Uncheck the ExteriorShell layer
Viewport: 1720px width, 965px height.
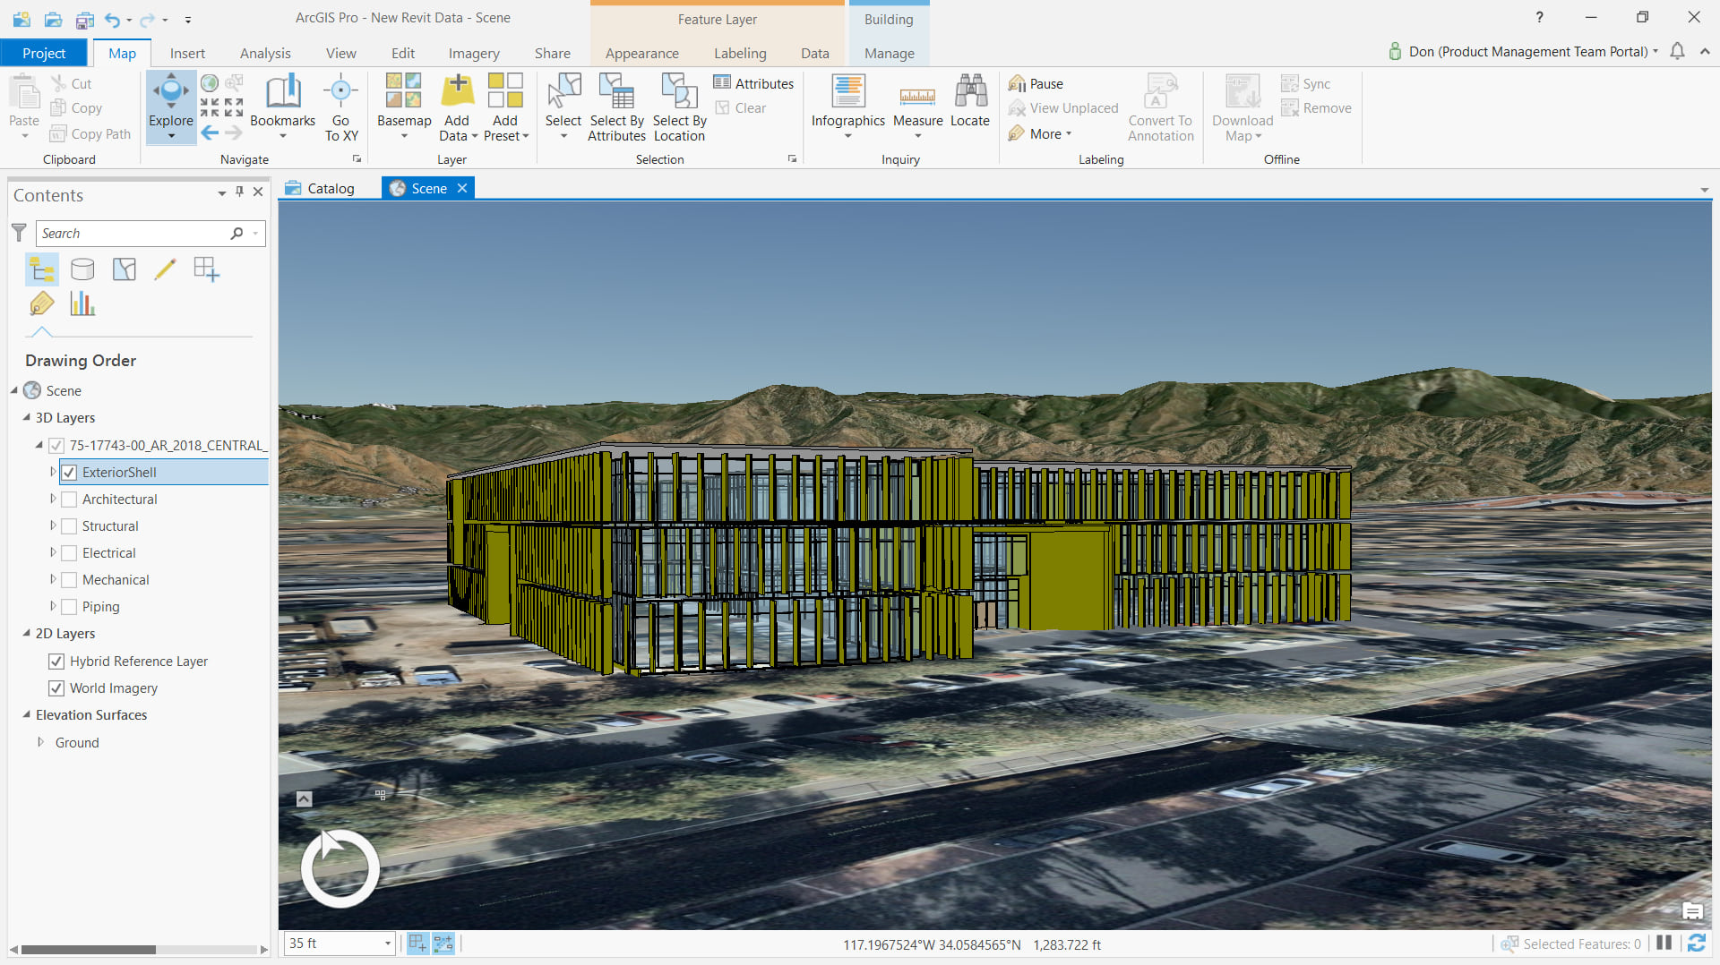(x=69, y=472)
